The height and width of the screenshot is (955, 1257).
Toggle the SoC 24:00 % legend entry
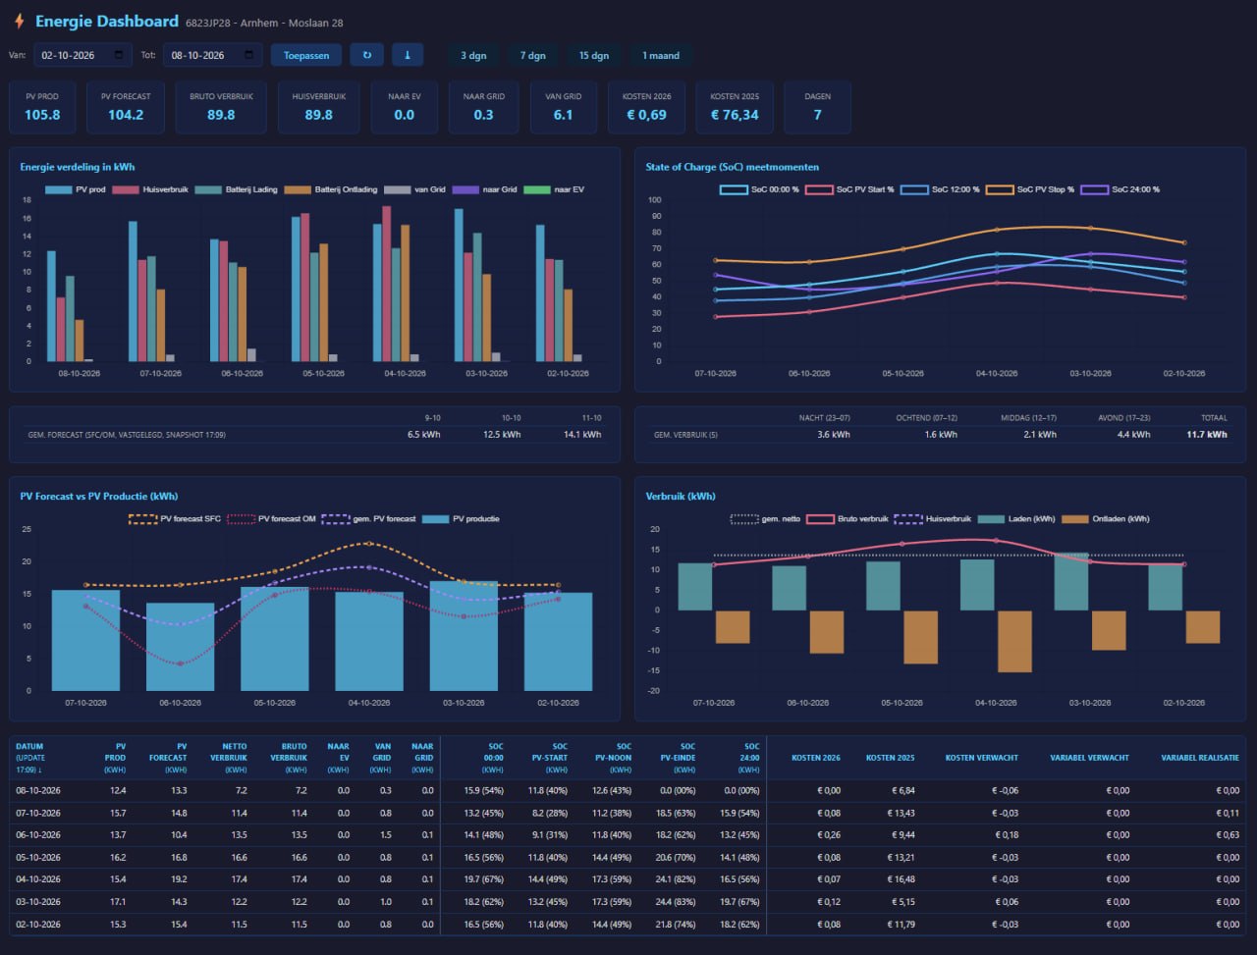(x=1120, y=189)
